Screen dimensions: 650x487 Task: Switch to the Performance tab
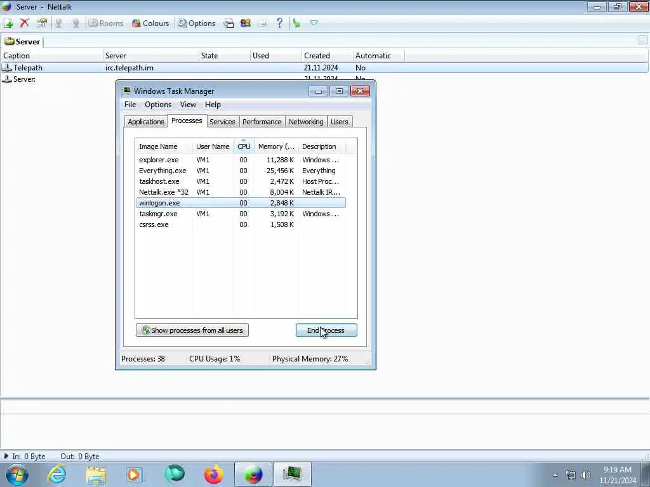pos(262,122)
